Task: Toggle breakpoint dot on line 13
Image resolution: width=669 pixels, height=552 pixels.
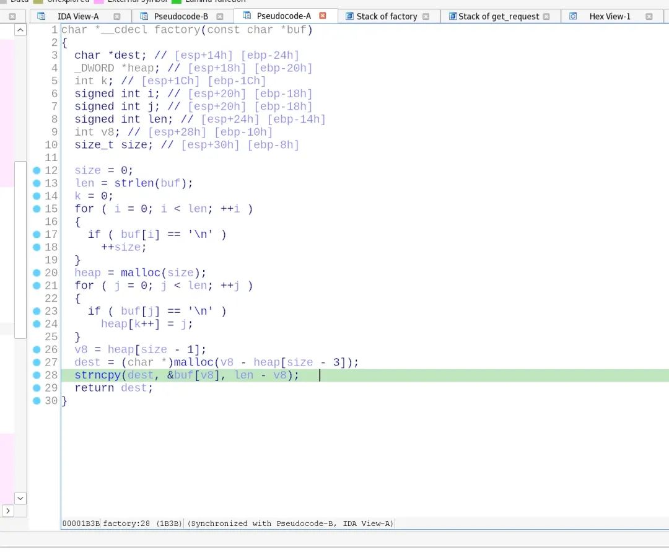Action: click(x=37, y=183)
